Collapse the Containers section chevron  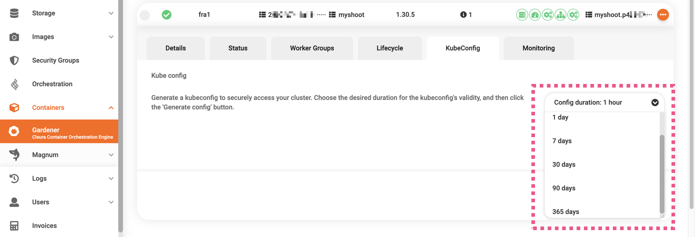click(111, 107)
